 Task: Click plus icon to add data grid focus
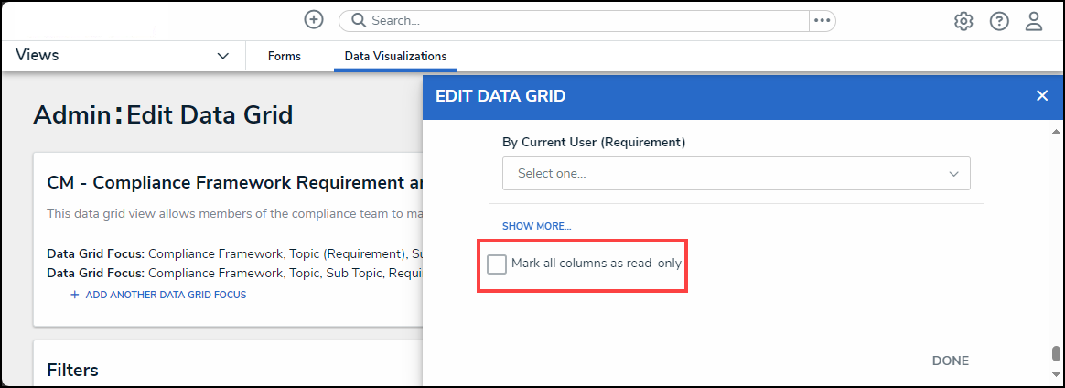coord(75,295)
